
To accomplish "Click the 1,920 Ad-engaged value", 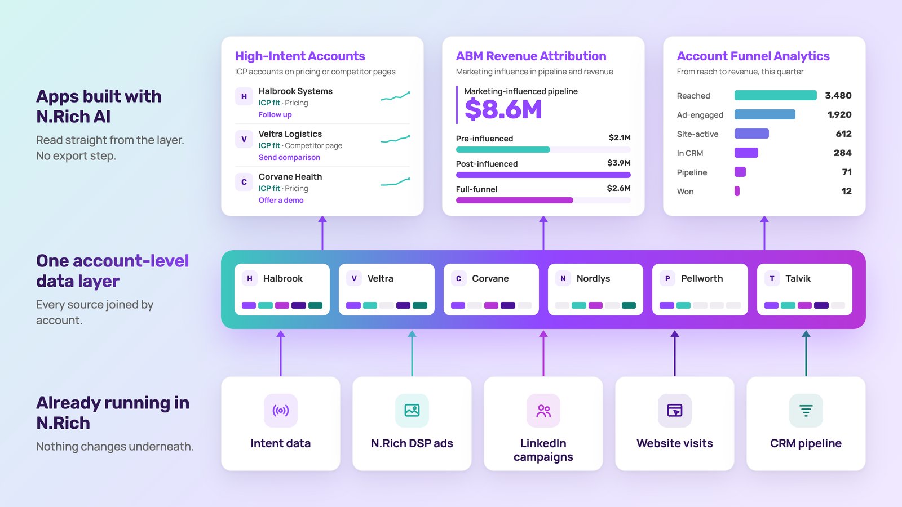I will [x=839, y=115].
